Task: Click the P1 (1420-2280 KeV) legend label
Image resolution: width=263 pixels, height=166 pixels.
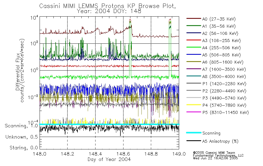Action: [x=224, y=84]
